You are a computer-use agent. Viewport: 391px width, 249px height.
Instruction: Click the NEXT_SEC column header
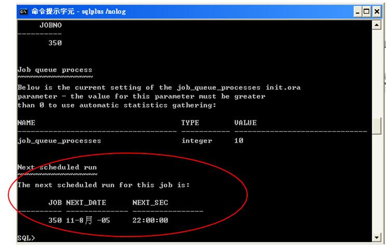pos(150,203)
